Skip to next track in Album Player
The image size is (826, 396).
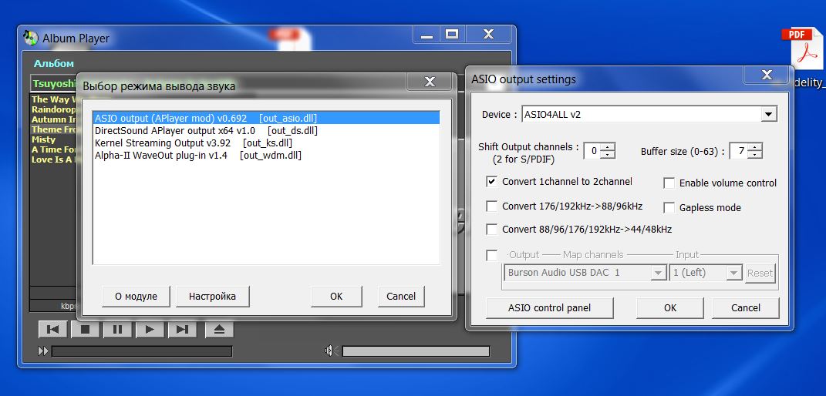pos(182,330)
